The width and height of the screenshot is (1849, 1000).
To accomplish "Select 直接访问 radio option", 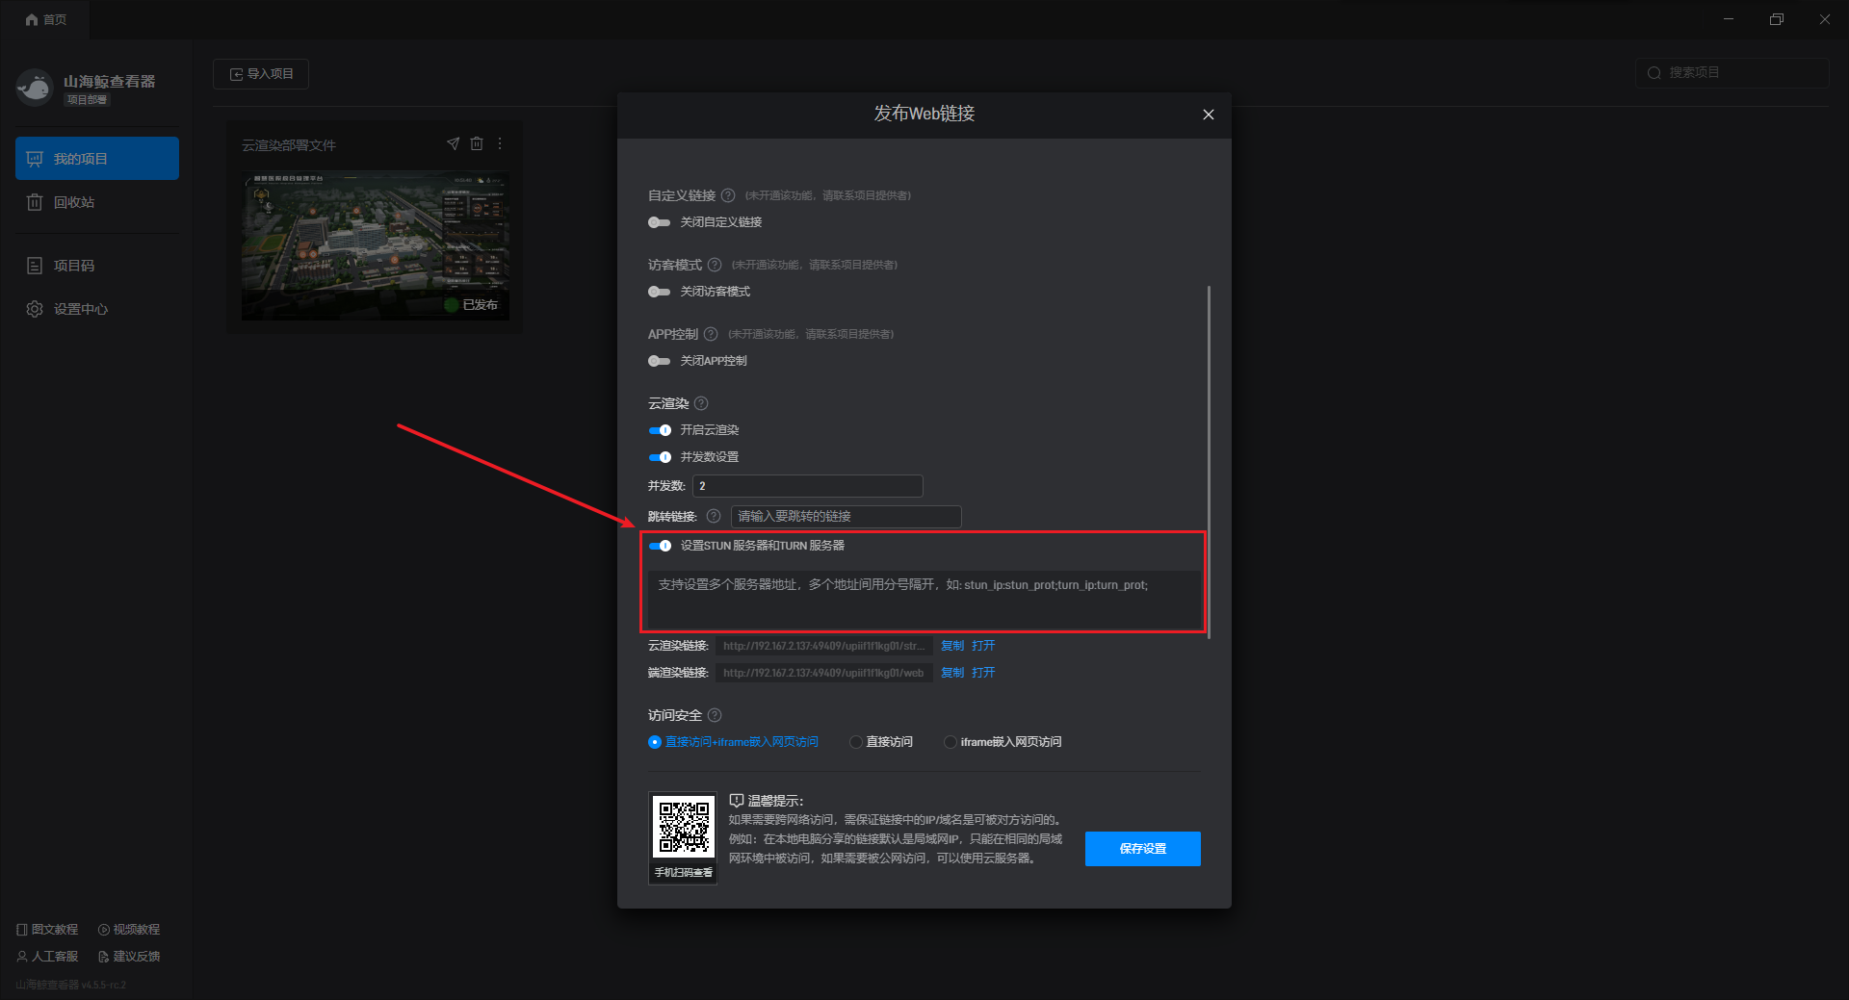I will click(x=855, y=742).
